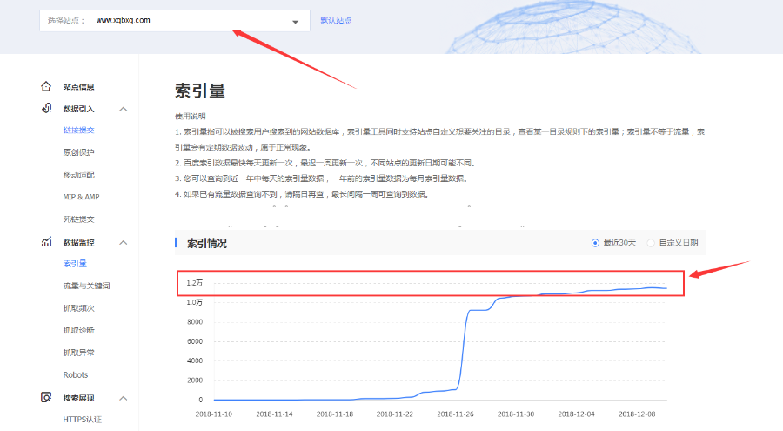This screenshot has width=783, height=431.
Task: Click the www.xgbxg.com site selection field
Action: point(174,20)
